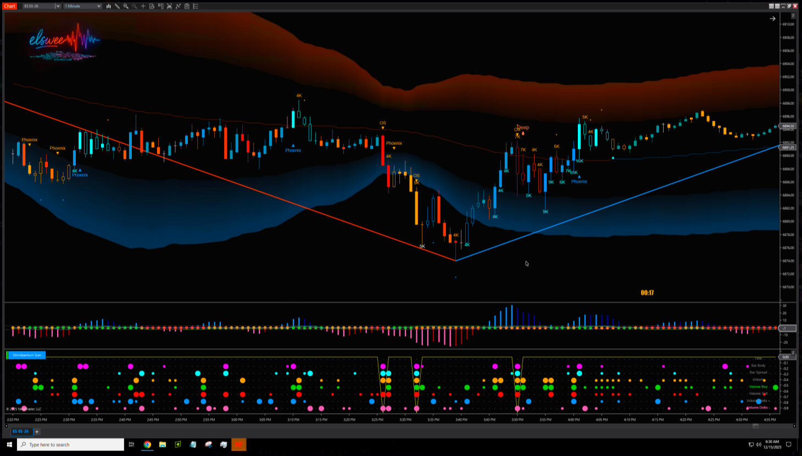This screenshot has width=802, height=456.
Task: Open the Data Series icon
Action: pos(152,6)
